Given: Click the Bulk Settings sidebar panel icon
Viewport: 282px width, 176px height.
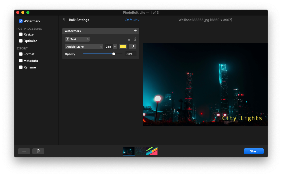Looking at the screenshot, I should (65, 20).
